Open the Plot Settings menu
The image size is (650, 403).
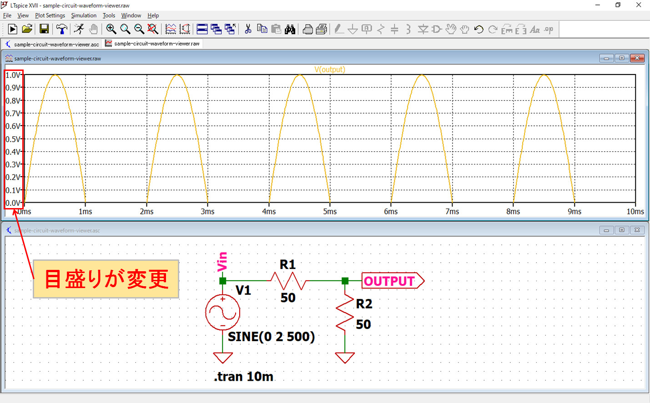point(50,15)
